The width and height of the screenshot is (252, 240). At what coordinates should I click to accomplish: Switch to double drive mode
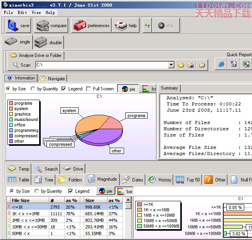[48, 42]
